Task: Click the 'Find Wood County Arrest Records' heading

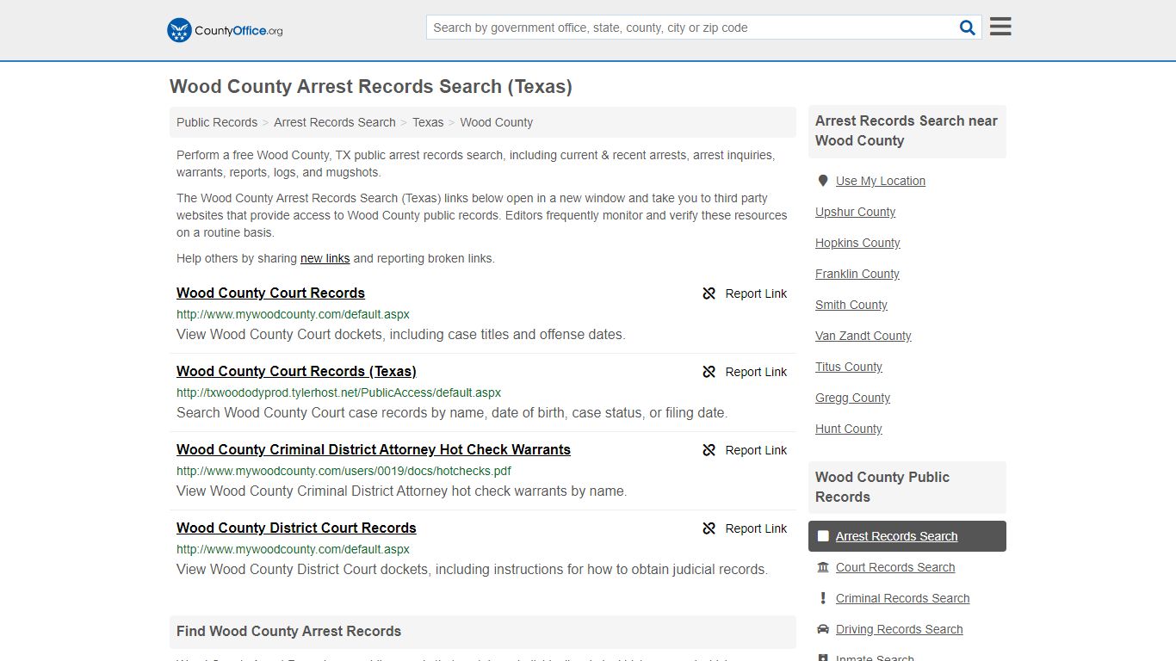Action: click(288, 631)
